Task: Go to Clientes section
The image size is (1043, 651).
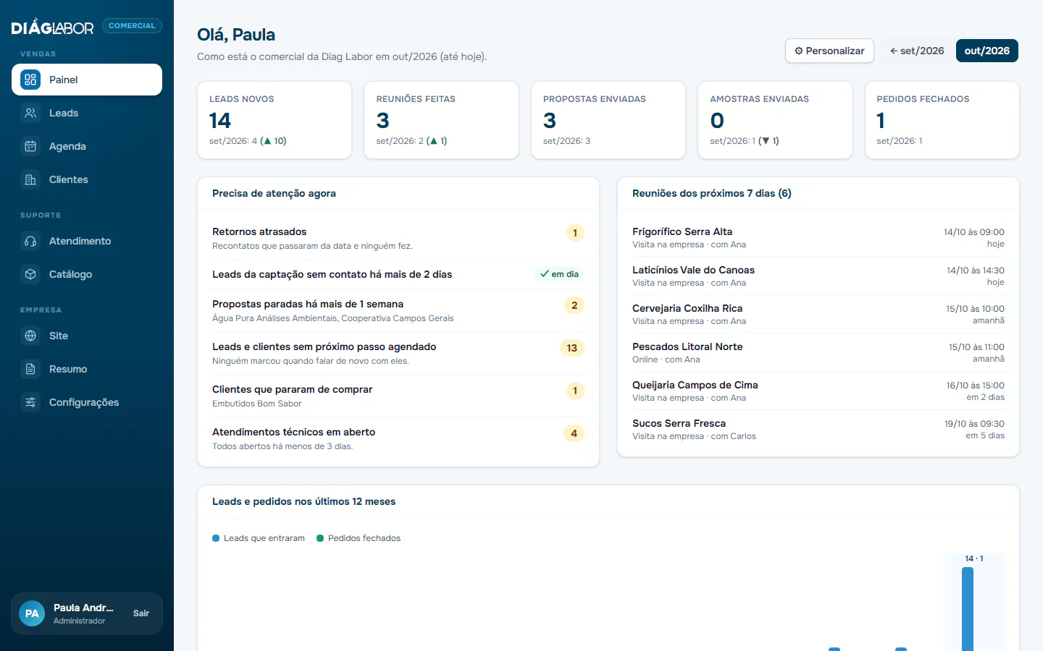Action: click(x=87, y=179)
